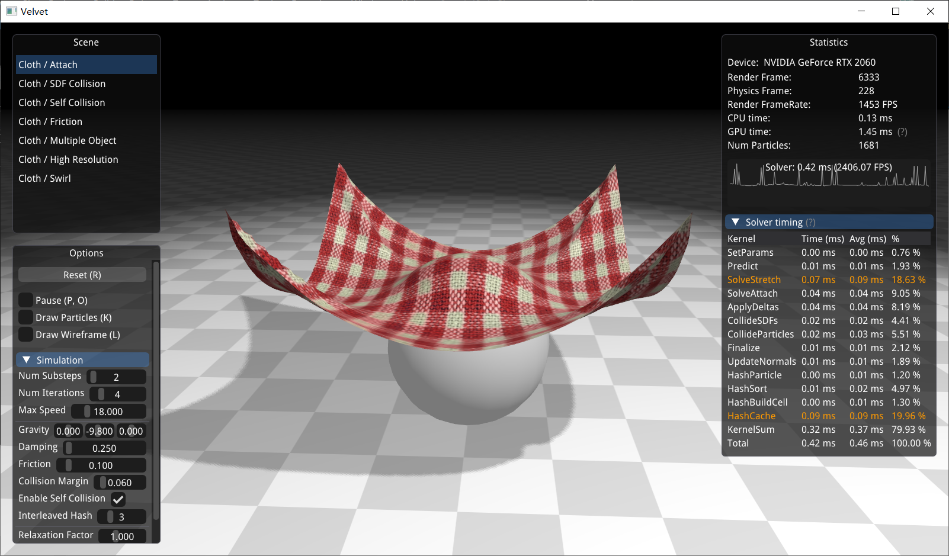The image size is (949, 556).
Task: Click the % column header
Action: (x=895, y=239)
